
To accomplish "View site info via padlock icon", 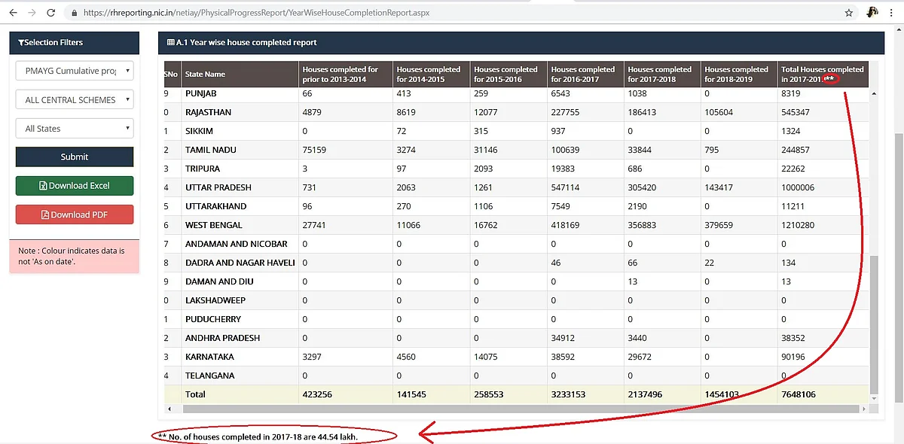I will pos(74,13).
